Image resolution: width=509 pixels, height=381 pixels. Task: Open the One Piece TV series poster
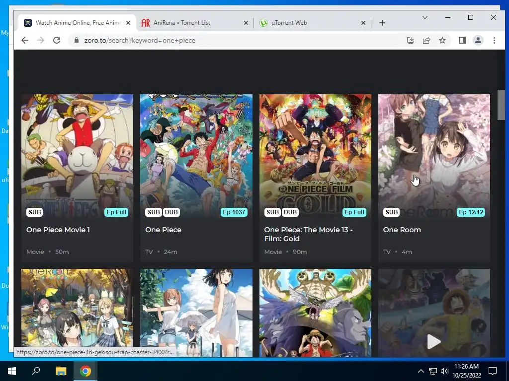[196, 156]
